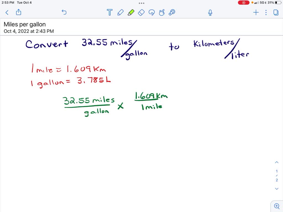Image resolution: width=283 pixels, height=212 pixels.
Task: Tap the red screen recording indicator
Action: click(244, 2)
